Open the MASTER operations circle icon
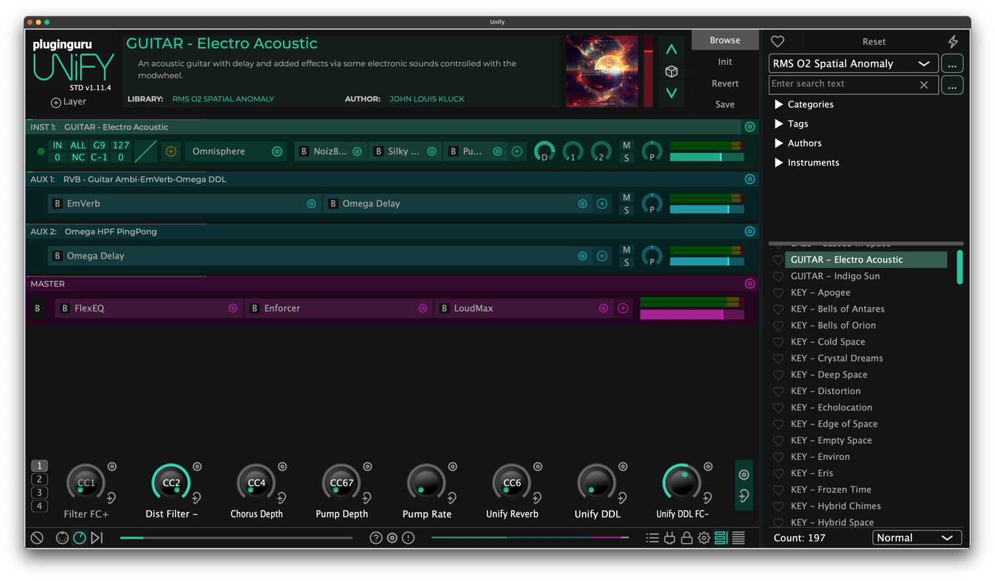 pyautogui.click(x=750, y=284)
